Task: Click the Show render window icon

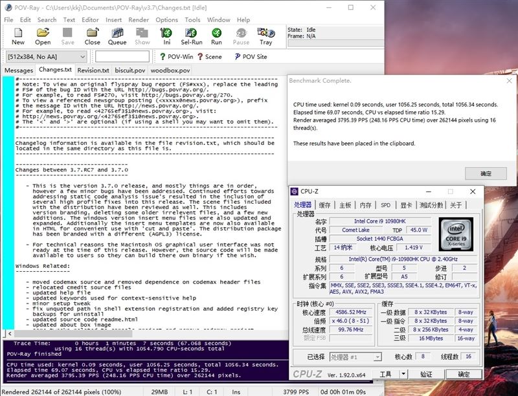Action: click(x=142, y=37)
